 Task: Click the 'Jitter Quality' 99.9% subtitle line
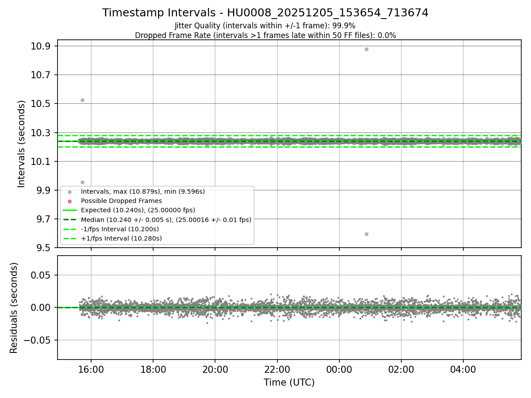pos(265,26)
